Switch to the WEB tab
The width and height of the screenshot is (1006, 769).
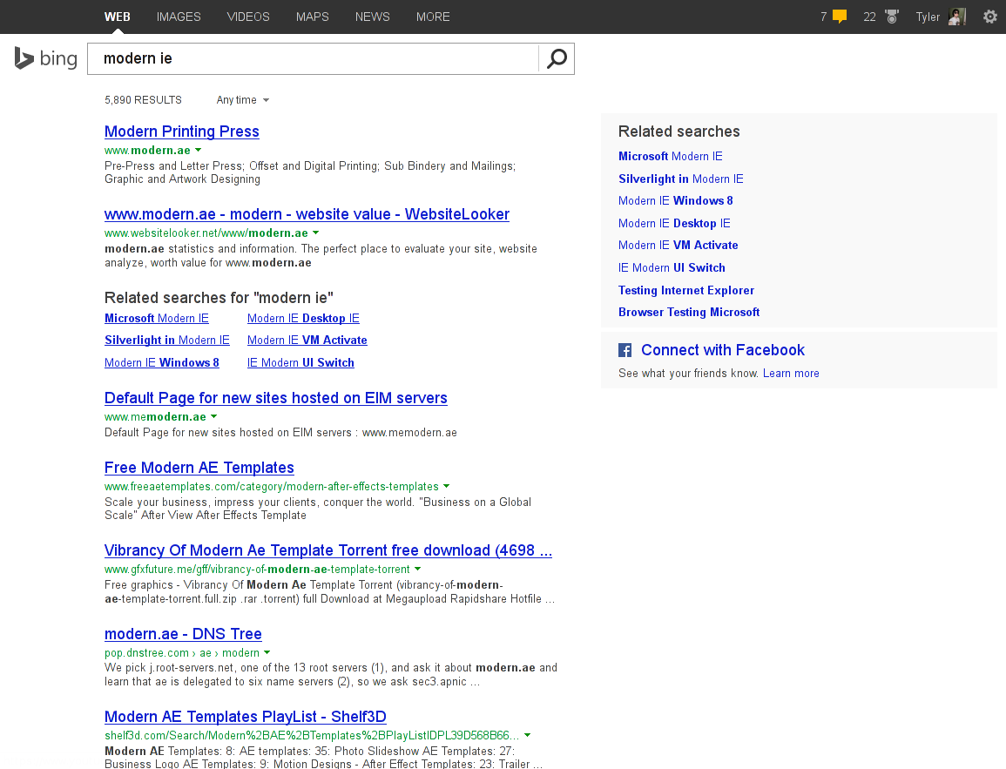(x=118, y=17)
